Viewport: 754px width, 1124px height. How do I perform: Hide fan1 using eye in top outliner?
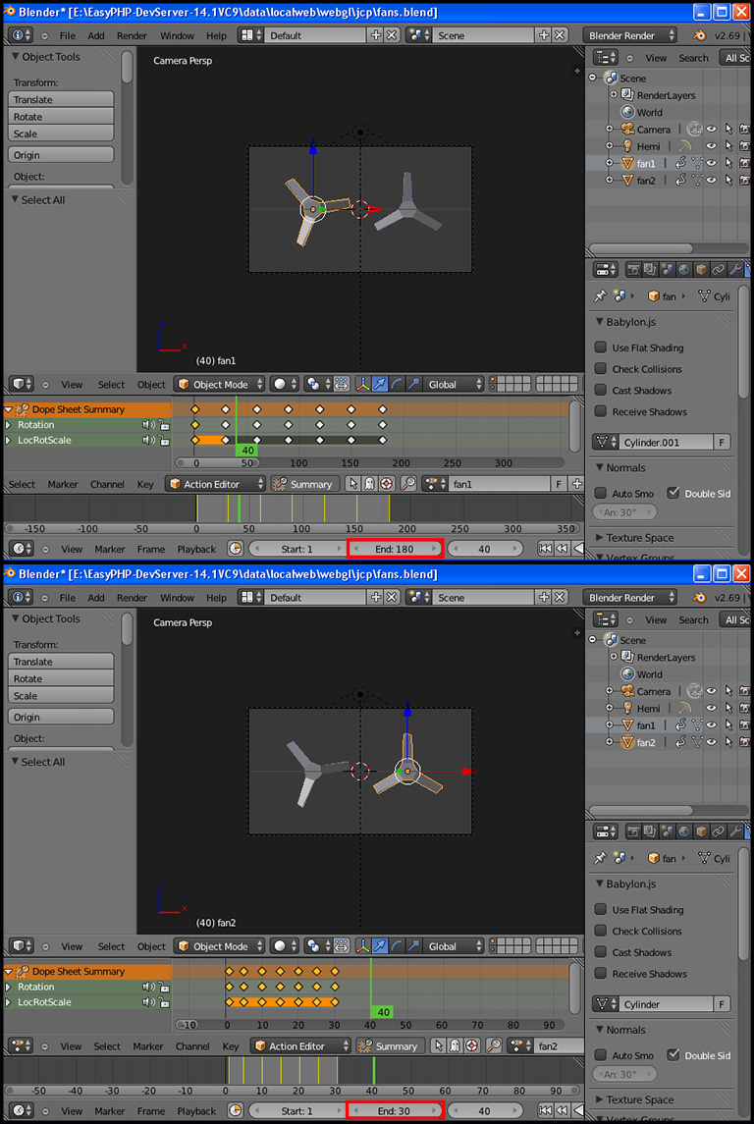click(712, 163)
